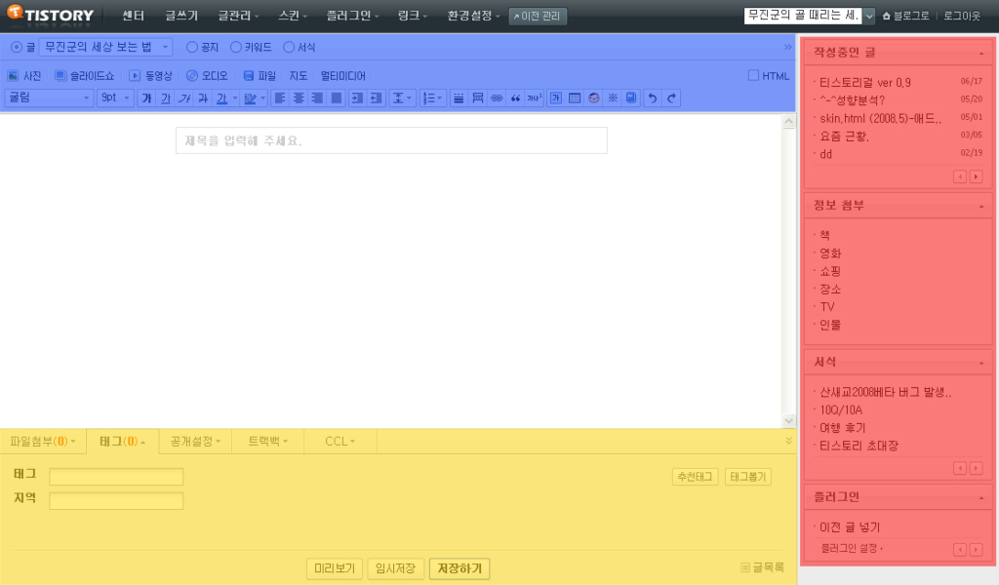Click the 저장하기 save button
The width and height of the screenshot is (999, 585).
(x=460, y=568)
